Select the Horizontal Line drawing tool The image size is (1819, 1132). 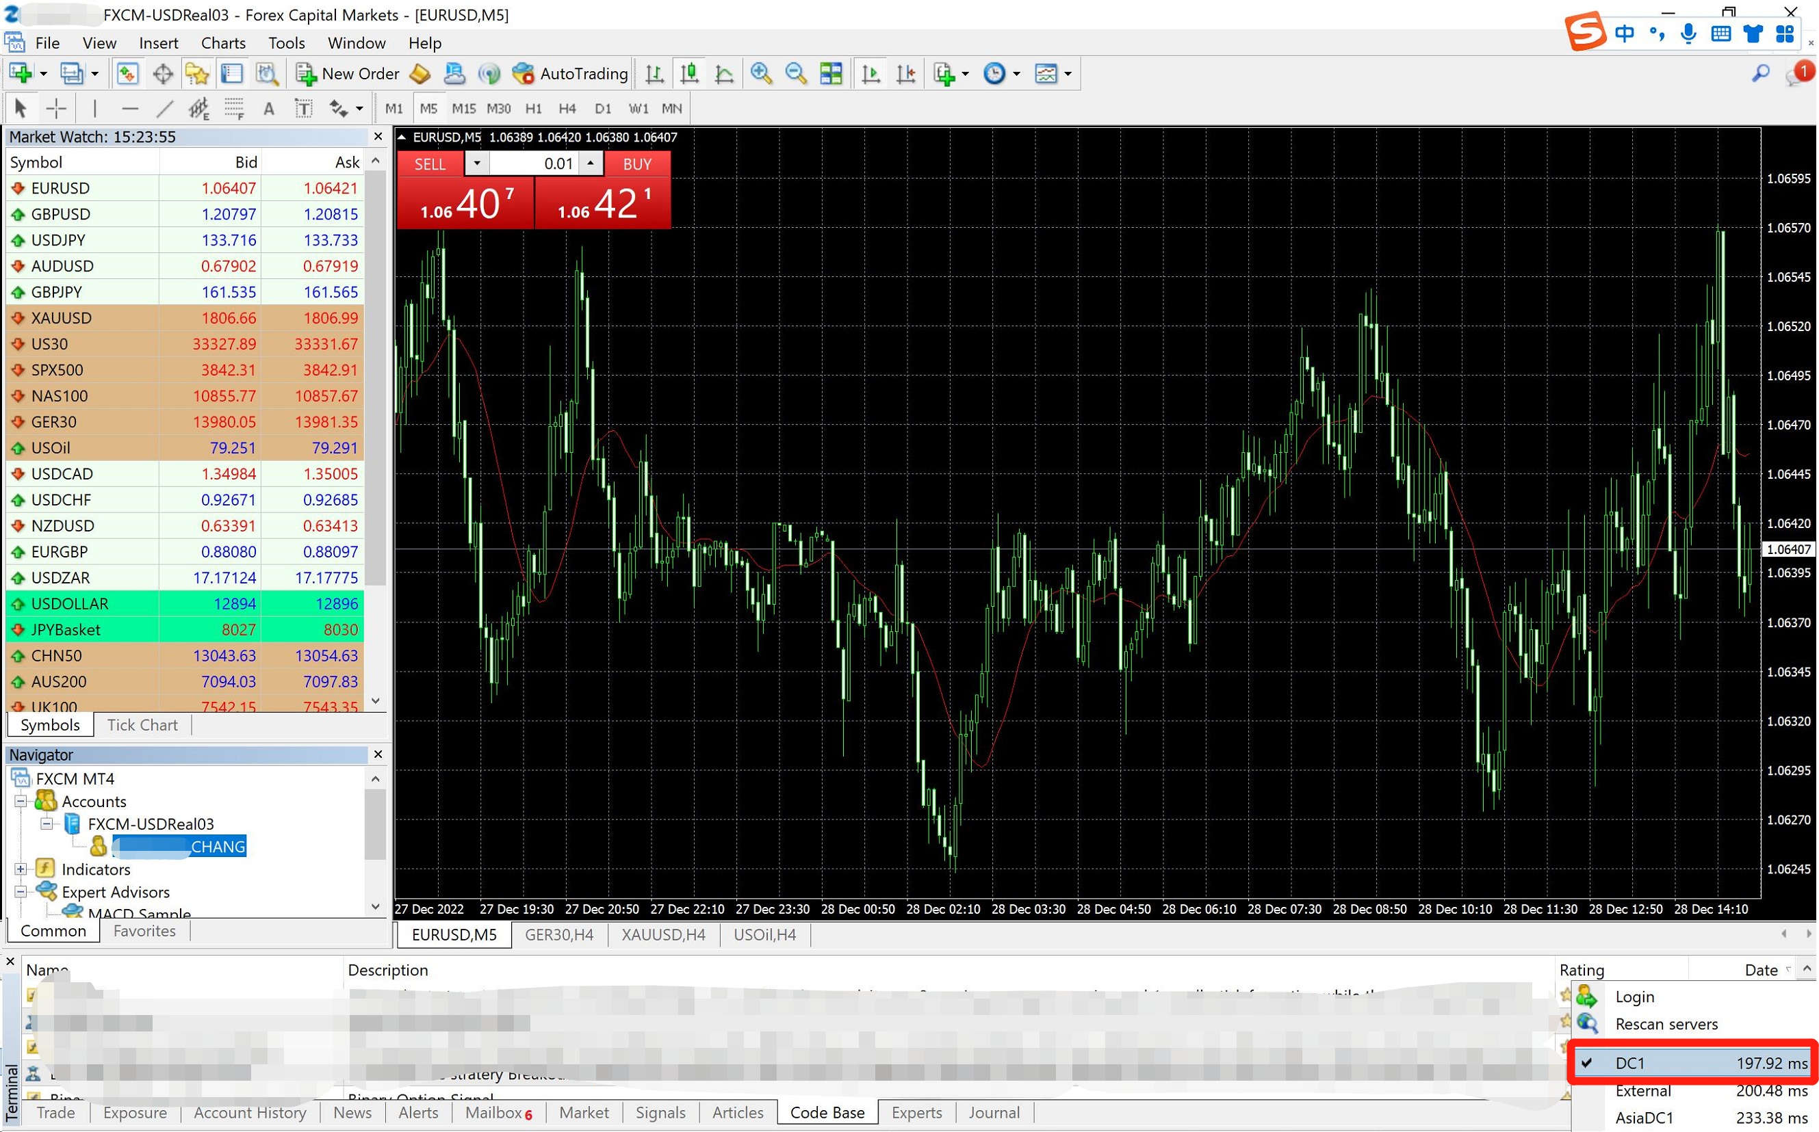pyautogui.click(x=129, y=109)
